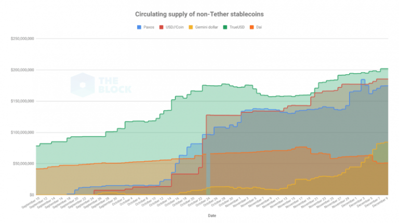
Task: Click the Date x-axis title
Action: (212, 216)
